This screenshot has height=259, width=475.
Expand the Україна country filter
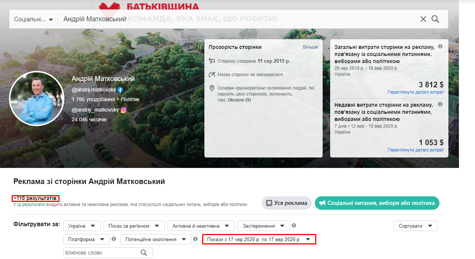click(82, 226)
